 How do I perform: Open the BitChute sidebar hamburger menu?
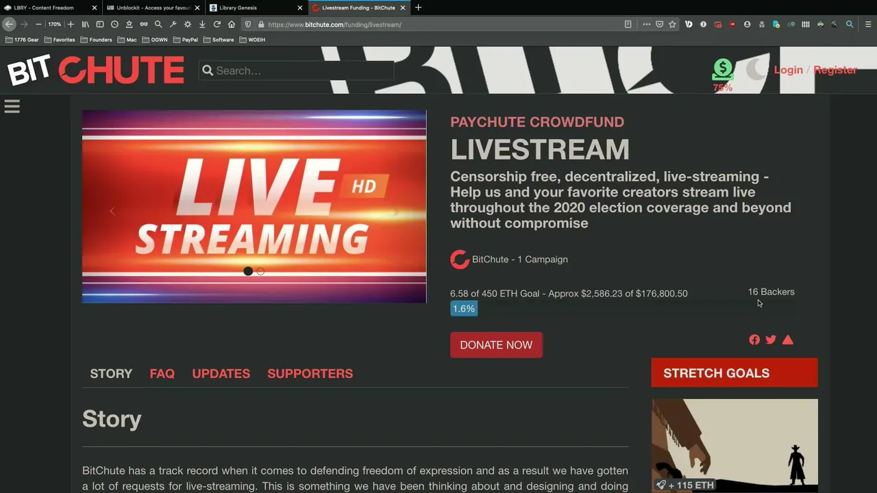pos(12,106)
